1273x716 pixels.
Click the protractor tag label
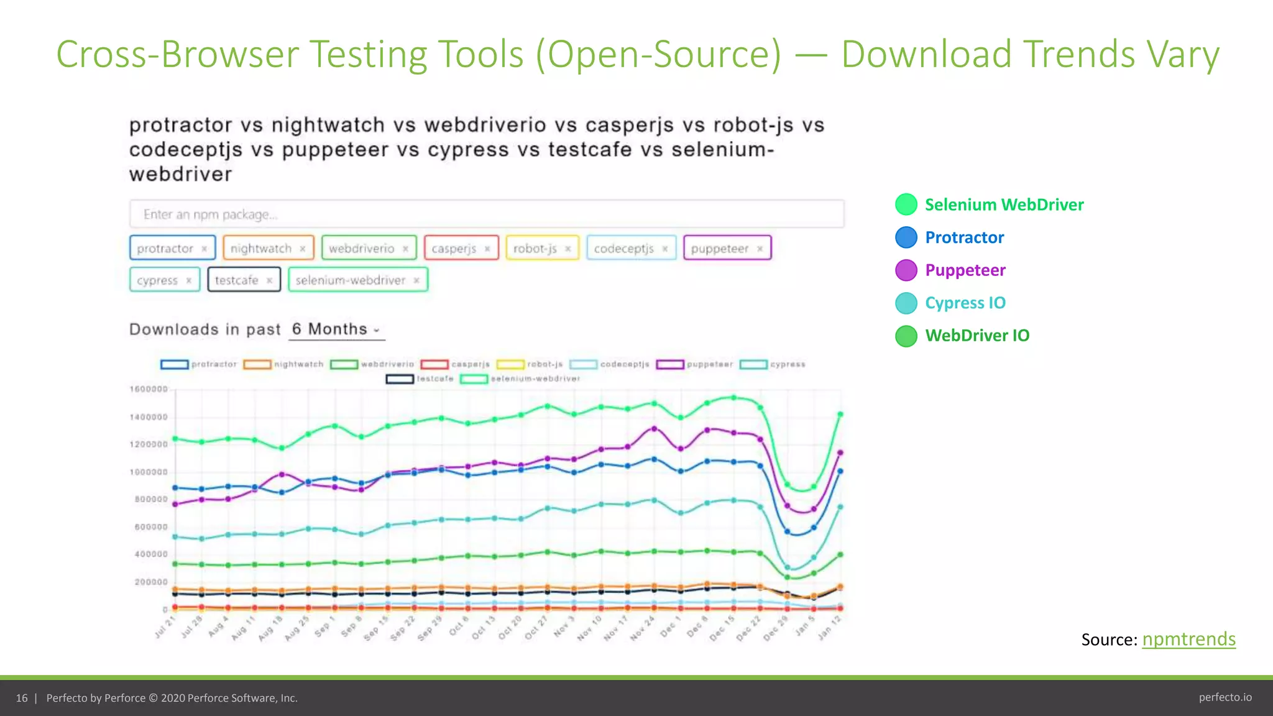pos(165,249)
